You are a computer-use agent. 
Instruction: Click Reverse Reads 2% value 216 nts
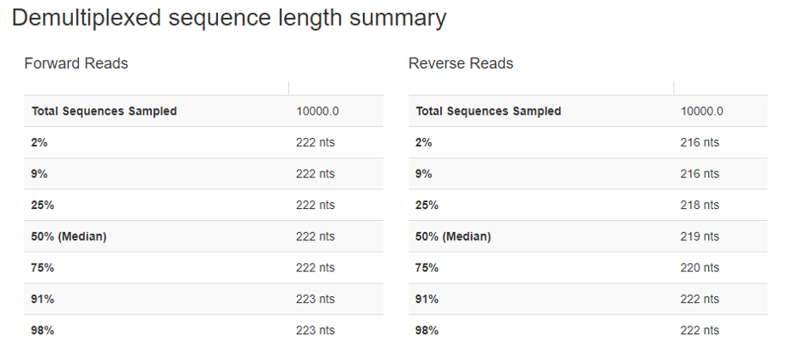(x=699, y=143)
